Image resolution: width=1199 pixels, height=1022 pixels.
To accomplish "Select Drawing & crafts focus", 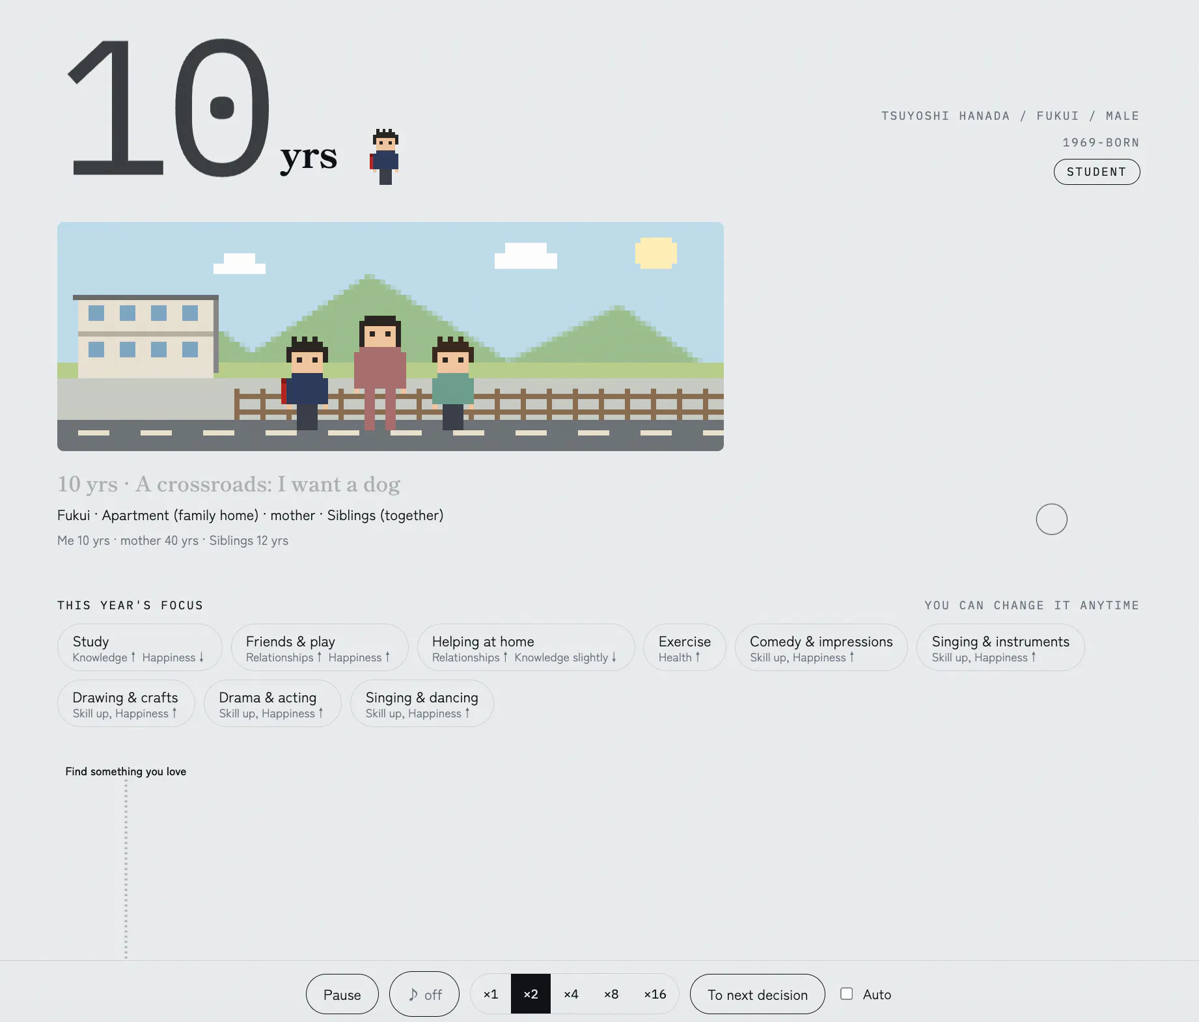I will pos(126,704).
